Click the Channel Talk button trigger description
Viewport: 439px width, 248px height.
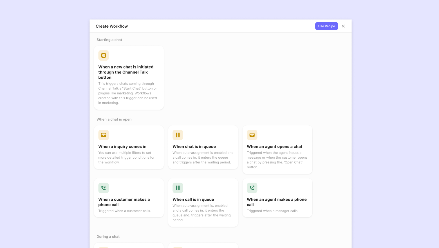point(128,93)
